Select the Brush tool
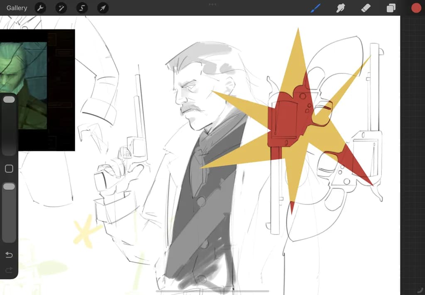 [x=315, y=8]
